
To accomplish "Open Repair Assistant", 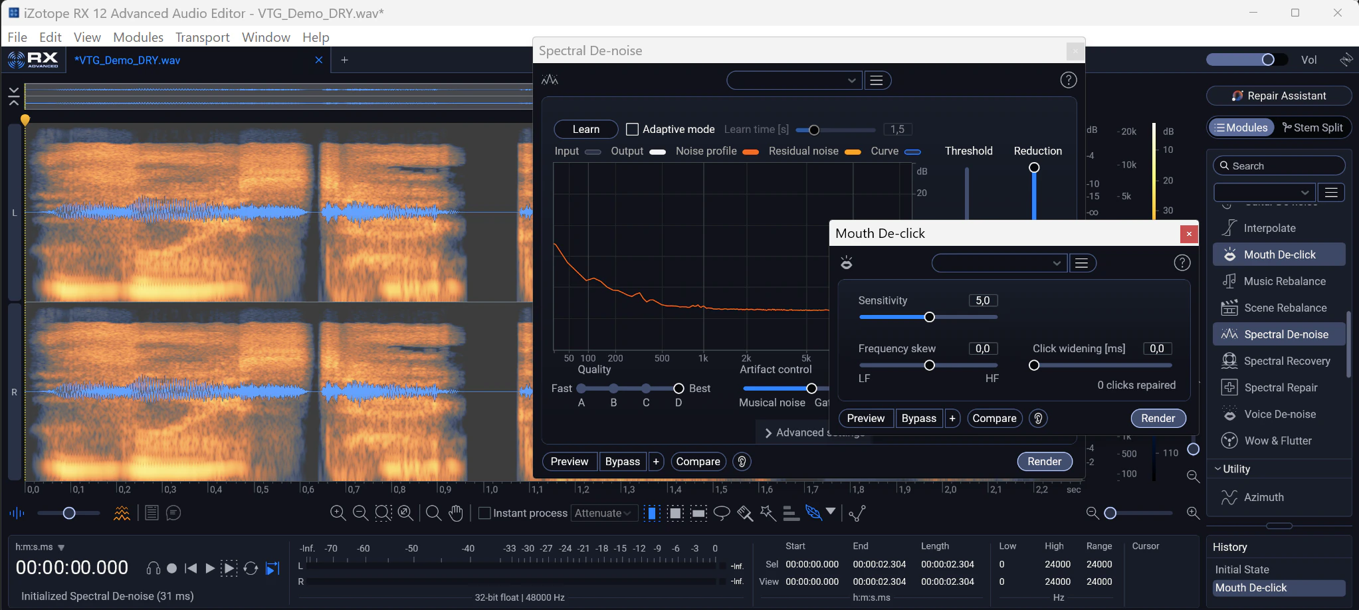I will point(1279,96).
